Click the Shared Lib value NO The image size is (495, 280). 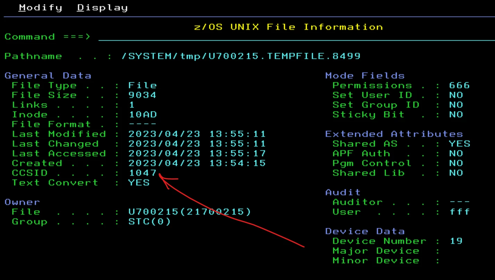pos(456,173)
